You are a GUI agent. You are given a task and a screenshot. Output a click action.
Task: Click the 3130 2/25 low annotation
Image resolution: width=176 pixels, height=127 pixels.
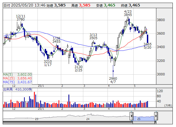click(x=79, y=69)
